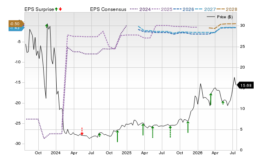Click the 15.68 current price label
Screen dimensions: 261x155
pos(246,85)
